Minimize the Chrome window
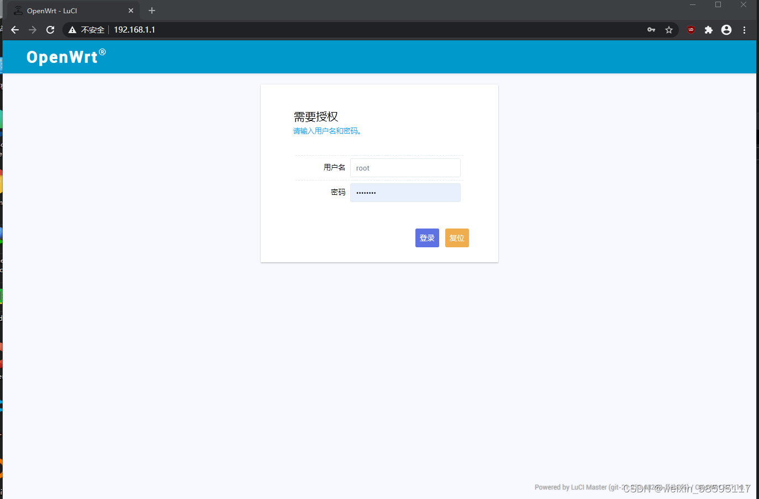 [x=693, y=5]
